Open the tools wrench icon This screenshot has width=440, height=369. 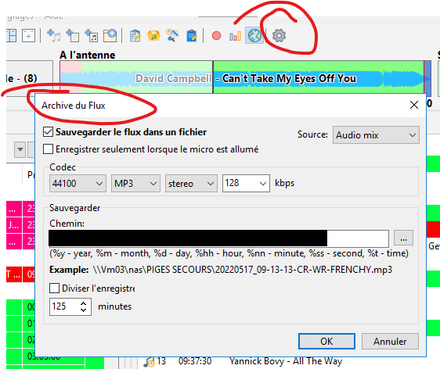tap(172, 36)
